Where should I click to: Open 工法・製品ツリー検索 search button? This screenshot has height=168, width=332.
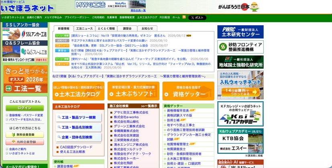pos(79,117)
